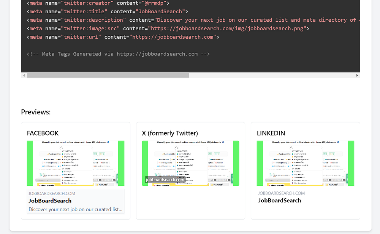
Task: Click the twitter:title meta tag line
Action: (x=108, y=12)
